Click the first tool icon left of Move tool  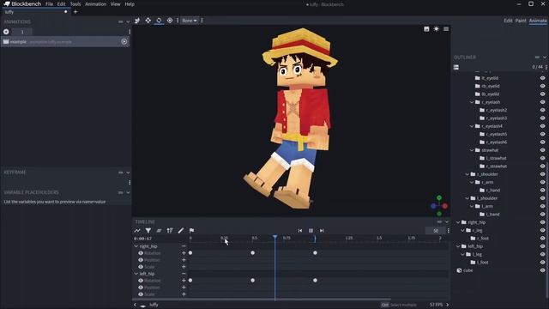(x=137, y=21)
